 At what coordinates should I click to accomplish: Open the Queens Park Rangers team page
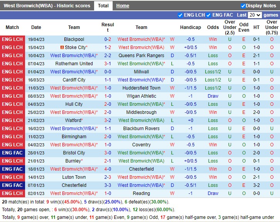[x=141, y=56]
